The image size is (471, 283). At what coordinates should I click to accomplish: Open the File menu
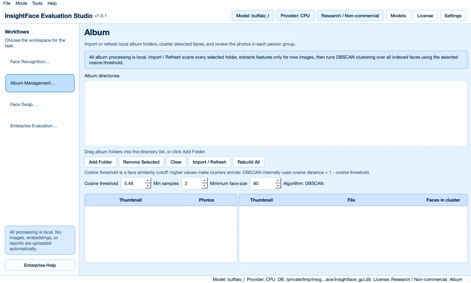(7, 3)
